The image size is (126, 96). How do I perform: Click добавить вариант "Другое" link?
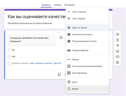pos(48,63)
